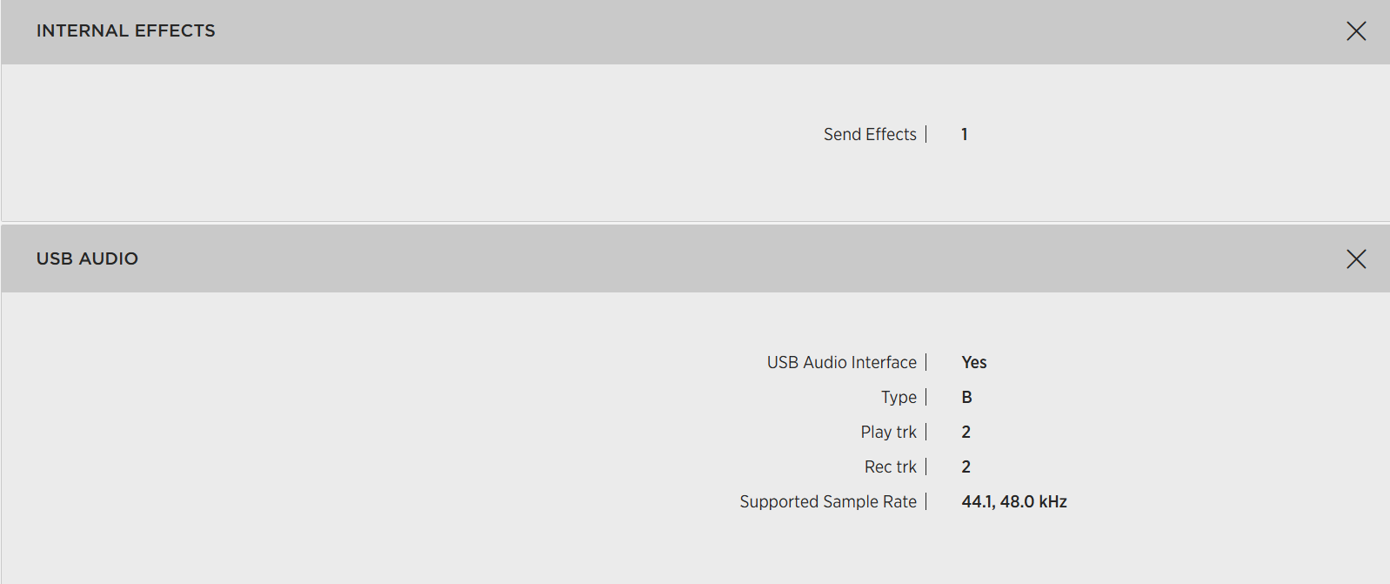
Task: Click the USB AUDIO section header
Action: [695, 258]
